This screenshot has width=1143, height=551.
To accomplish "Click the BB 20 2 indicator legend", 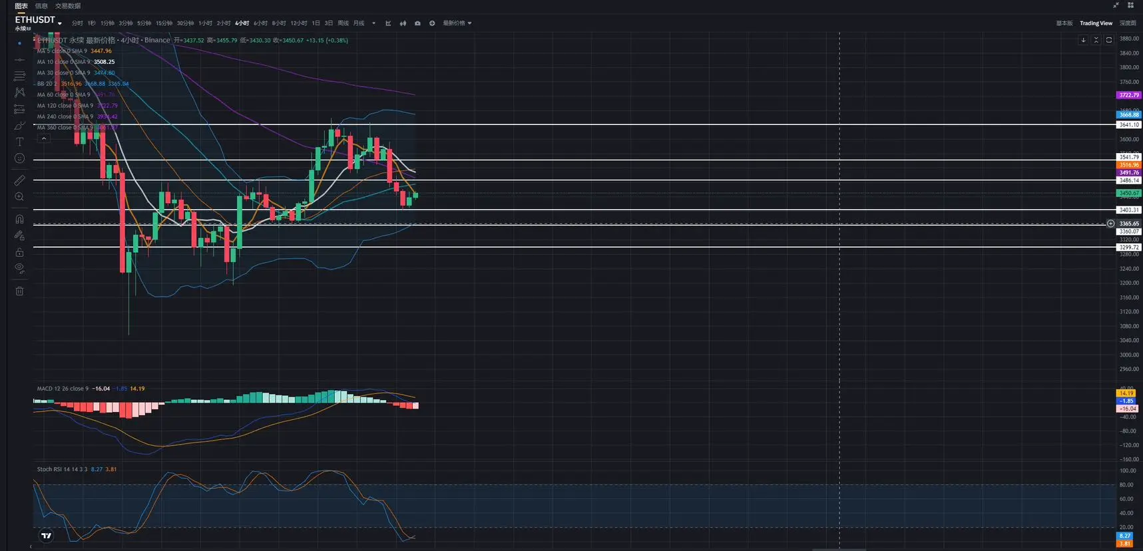I will [83, 84].
